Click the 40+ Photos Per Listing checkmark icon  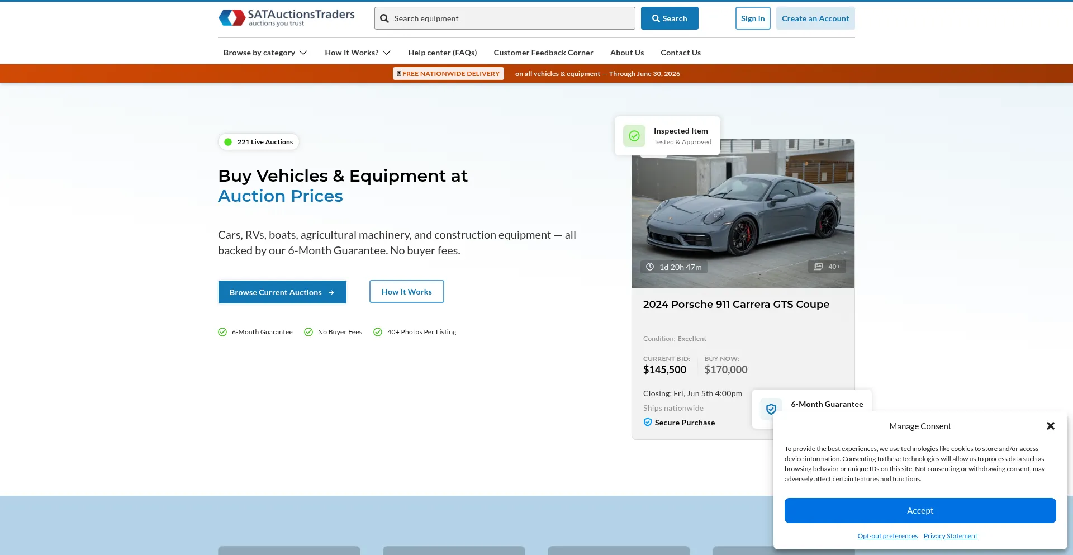tap(378, 332)
